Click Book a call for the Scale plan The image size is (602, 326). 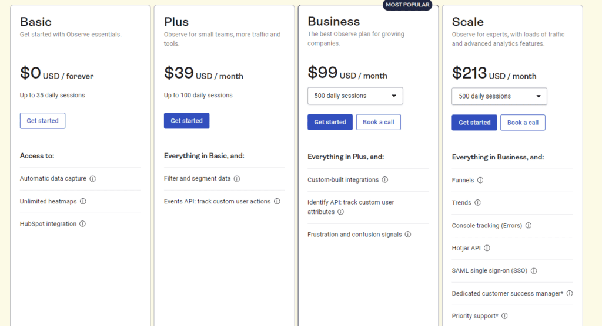[x=523, y=123]
